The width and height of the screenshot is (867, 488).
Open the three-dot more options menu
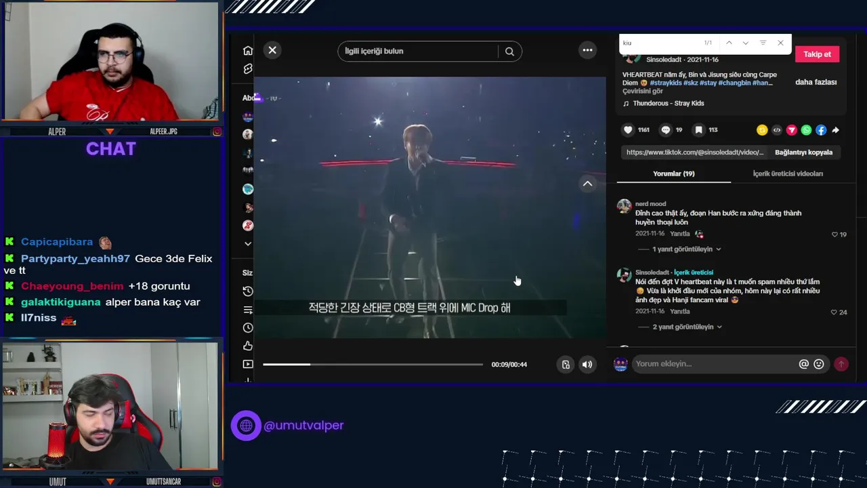tap(587, 50)
